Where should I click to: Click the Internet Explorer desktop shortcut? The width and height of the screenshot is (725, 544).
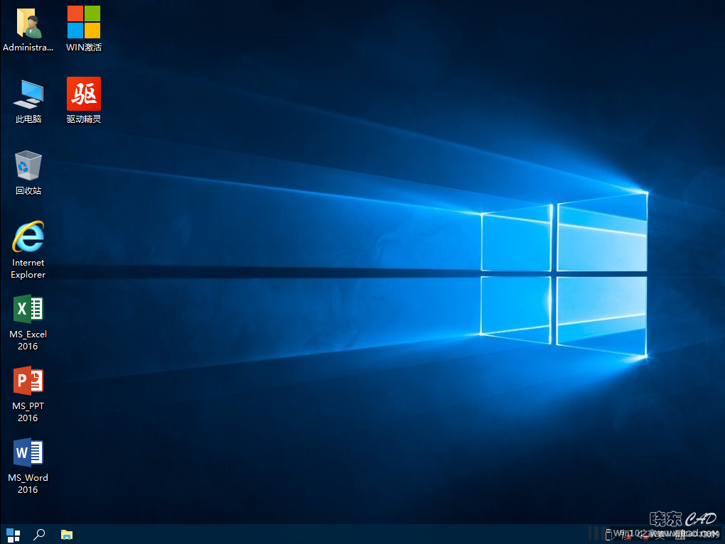(x=28, y=250)
